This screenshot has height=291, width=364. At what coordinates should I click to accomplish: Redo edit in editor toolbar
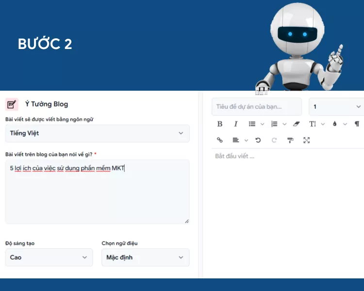click(274, 140)
